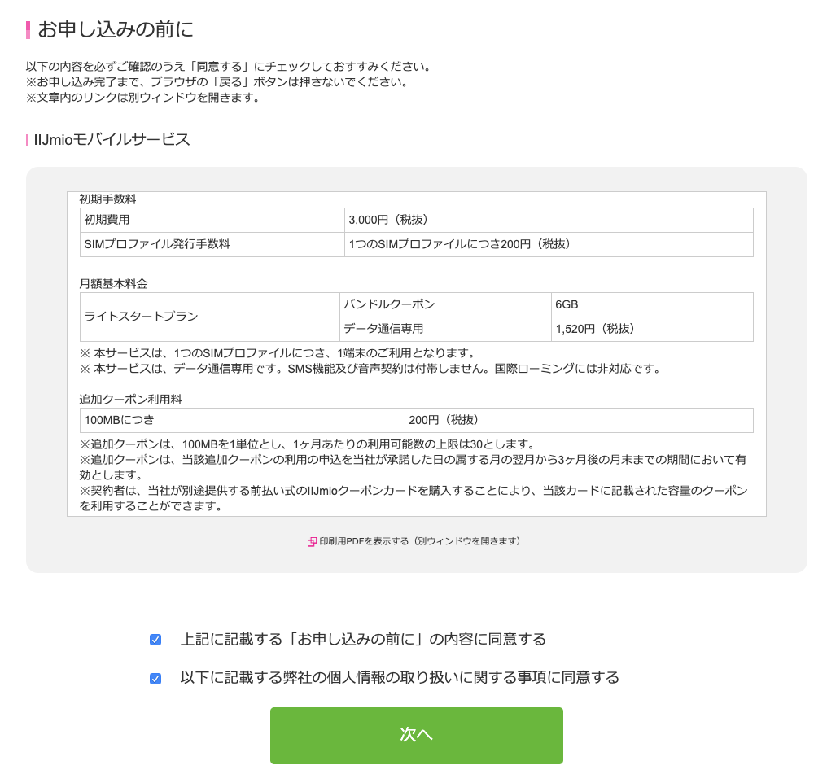
Task: Select the SIMプロファイル発行手数料 cell
Action: click(212, 245)
